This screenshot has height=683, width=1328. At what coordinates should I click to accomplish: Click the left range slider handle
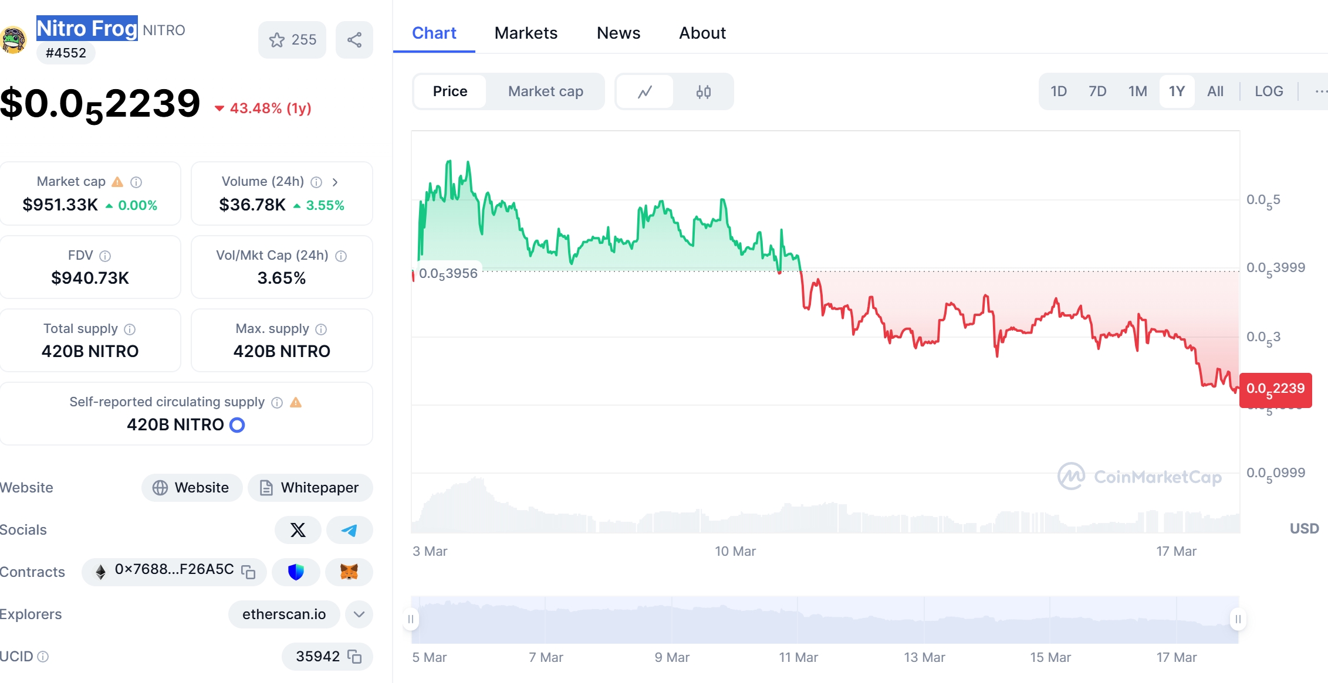411,619
